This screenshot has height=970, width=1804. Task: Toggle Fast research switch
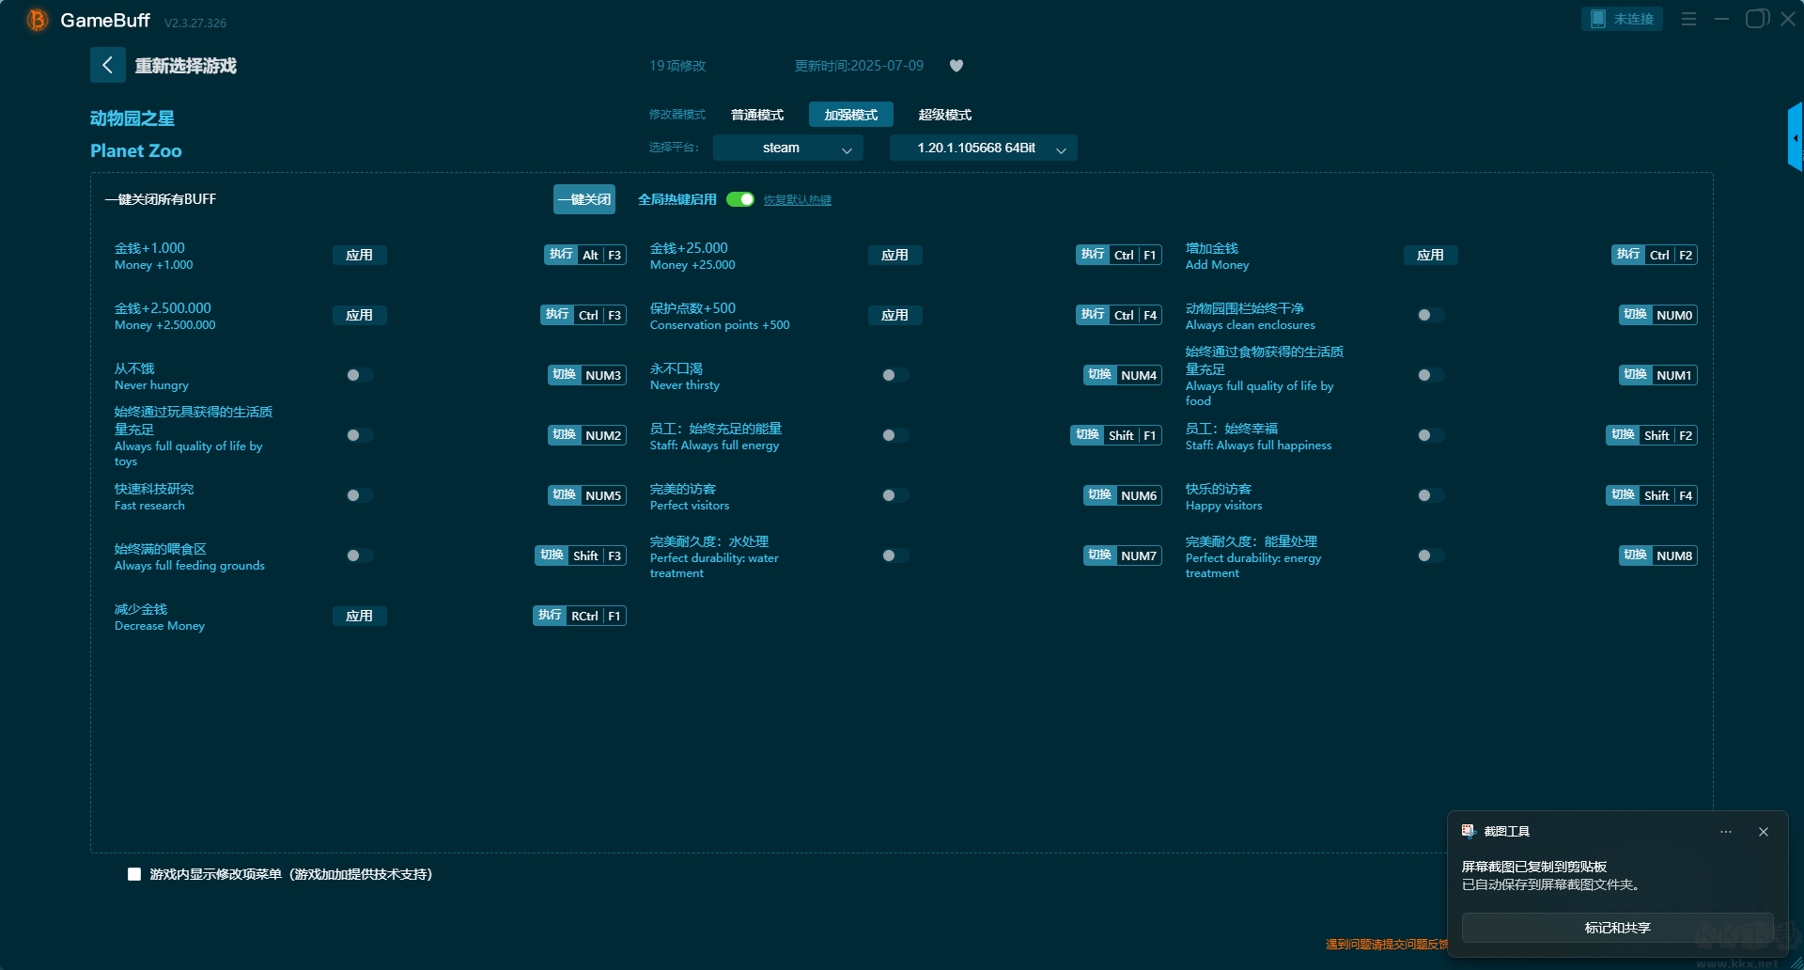tap(359, 495)
